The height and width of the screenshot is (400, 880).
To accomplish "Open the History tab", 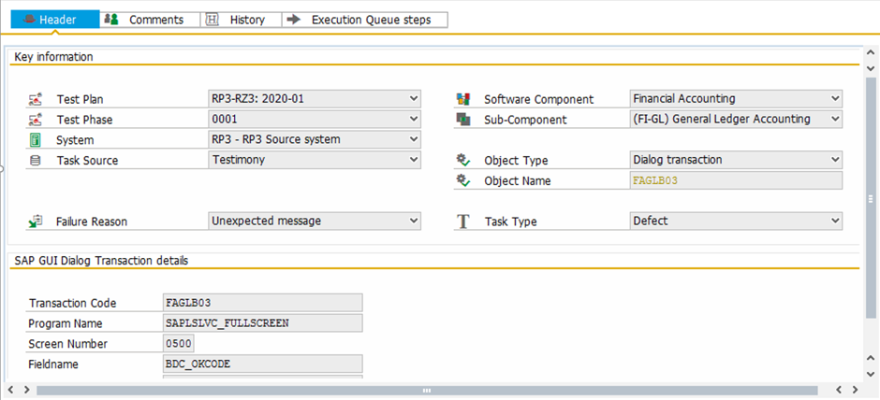I will click(239, 20).
